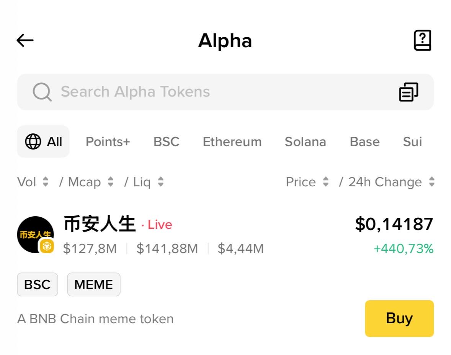Switch to the Points+ tab
Viewport: 451px width, 355px height.
(x=108, y=142)
